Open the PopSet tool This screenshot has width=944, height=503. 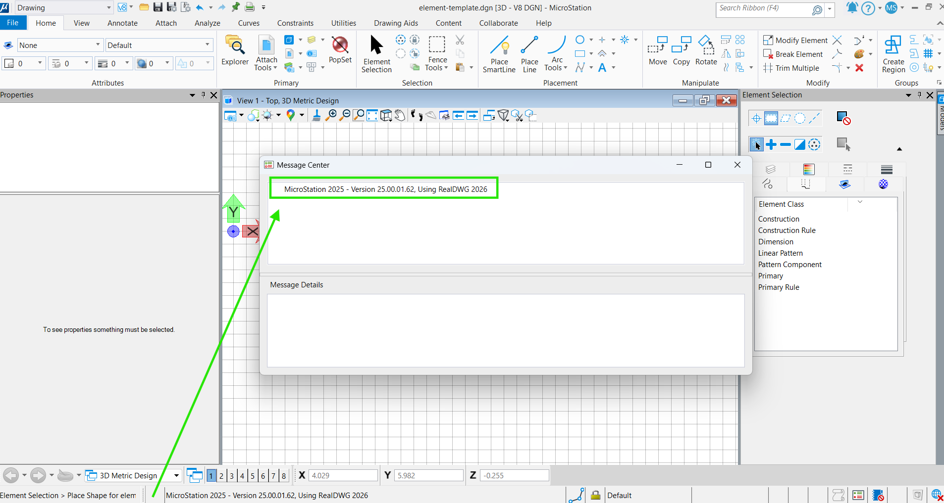pos(340,50)
